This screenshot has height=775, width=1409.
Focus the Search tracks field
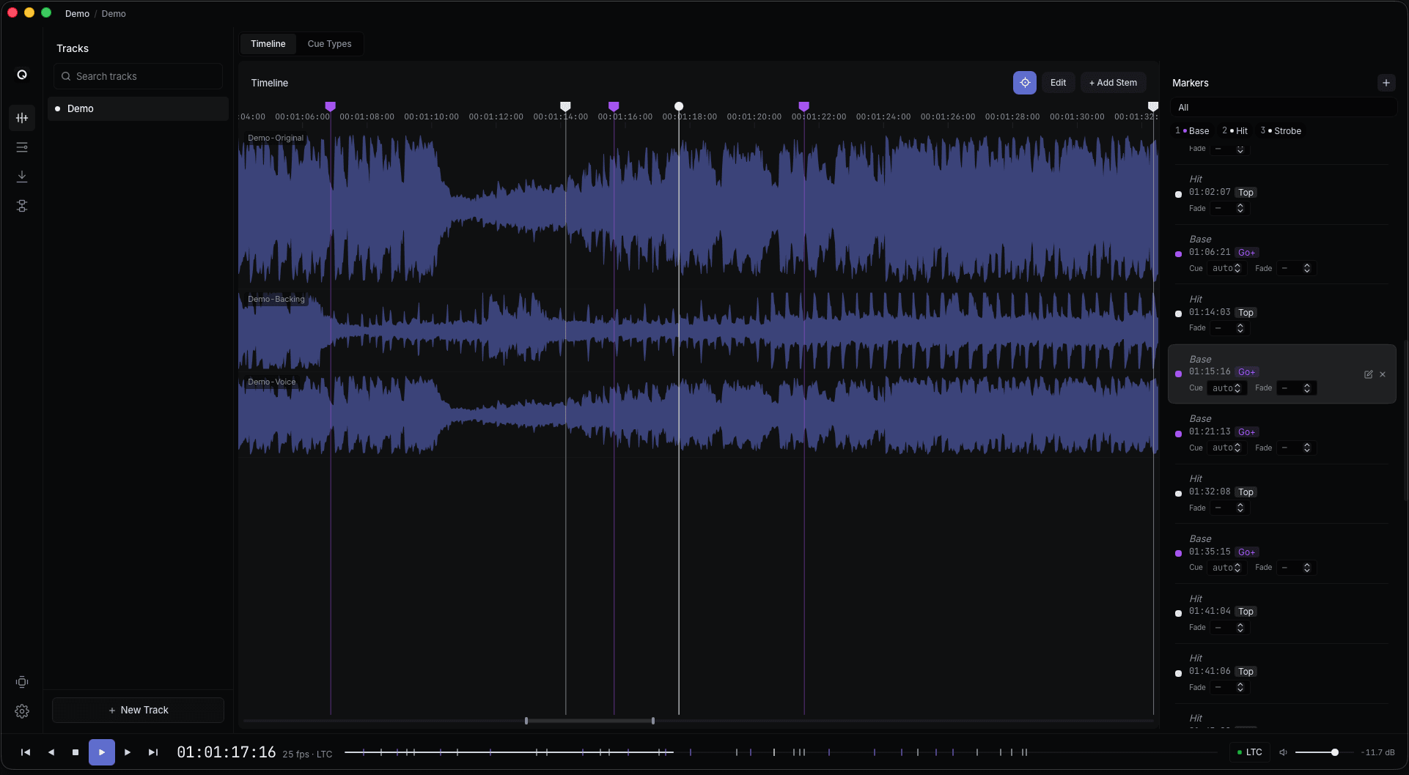coord(138,76)
